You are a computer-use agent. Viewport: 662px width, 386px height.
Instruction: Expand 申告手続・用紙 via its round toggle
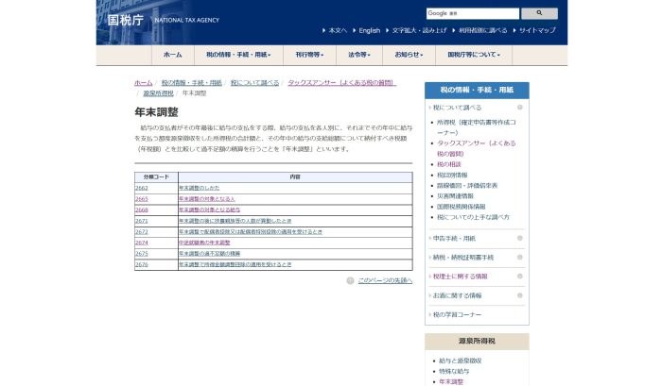pyautogui.click(x=520, y=239)
